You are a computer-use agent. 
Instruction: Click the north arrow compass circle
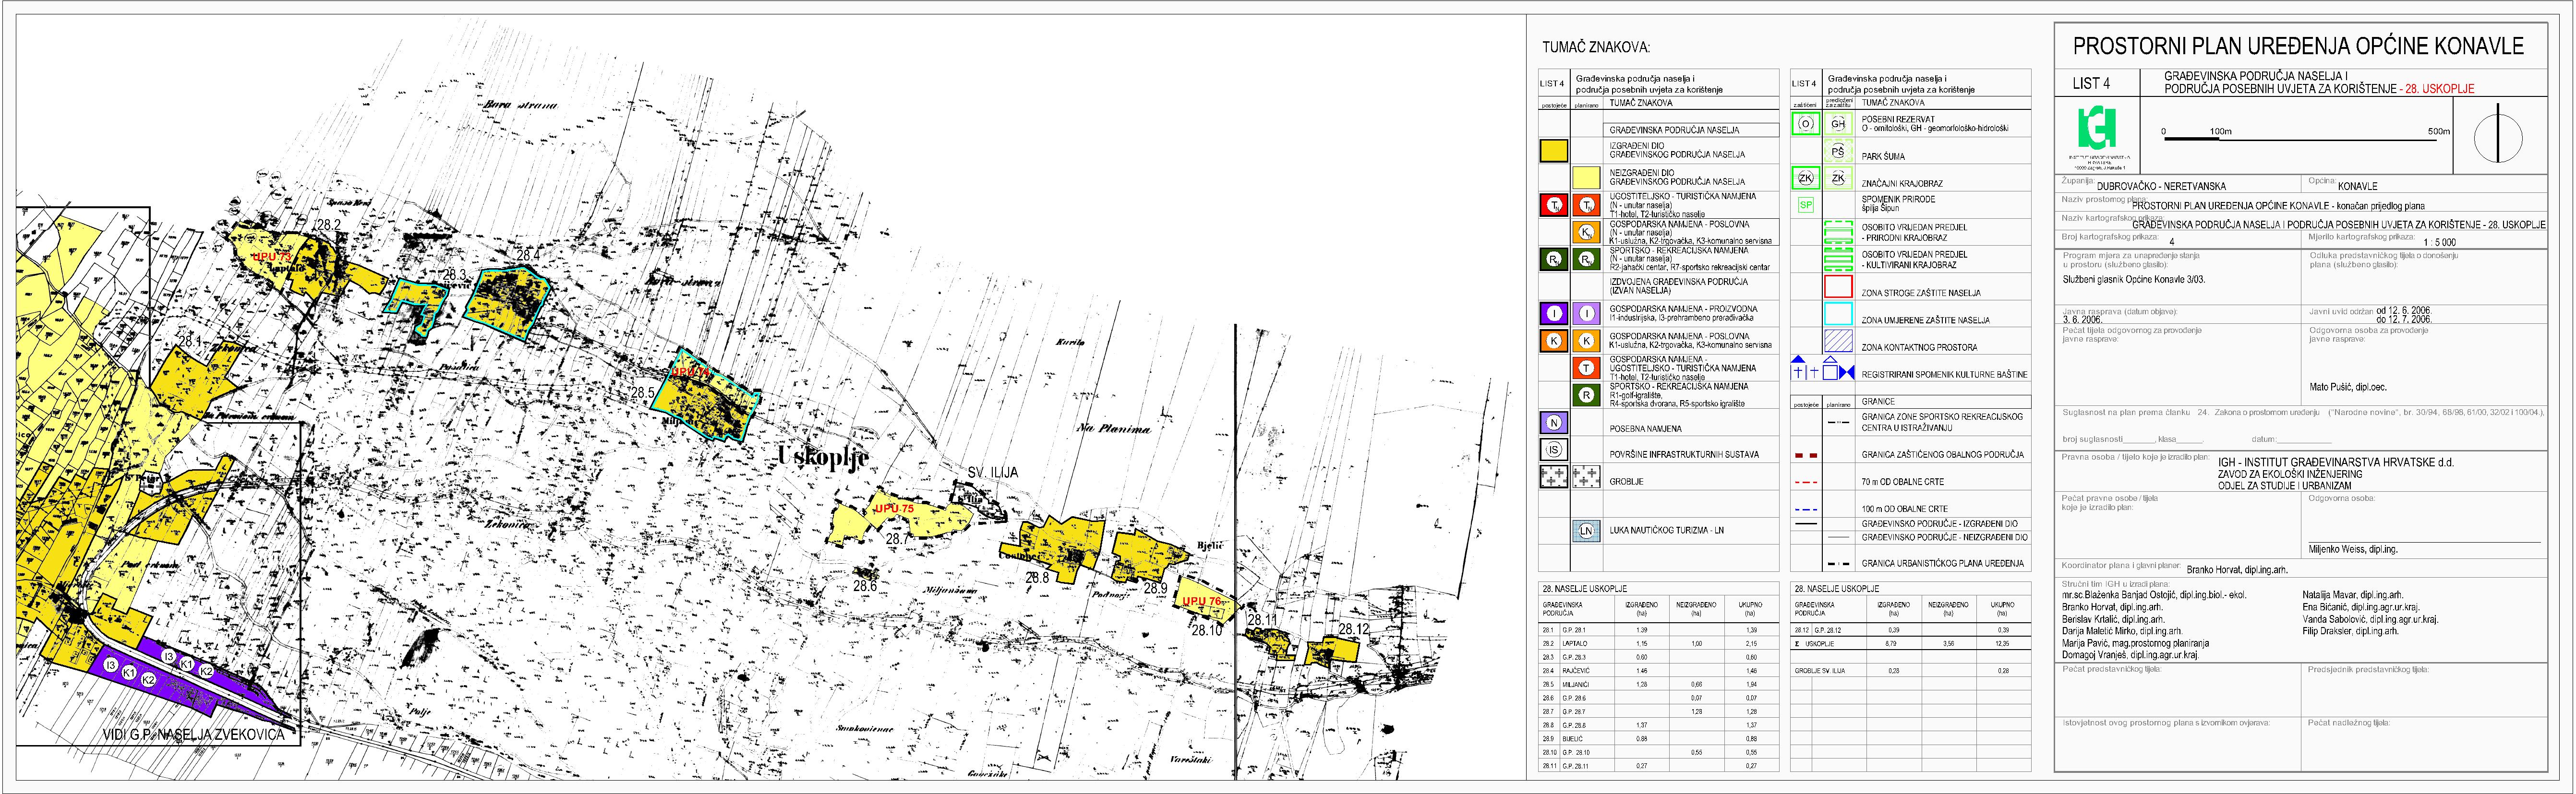coord(2498,137)
